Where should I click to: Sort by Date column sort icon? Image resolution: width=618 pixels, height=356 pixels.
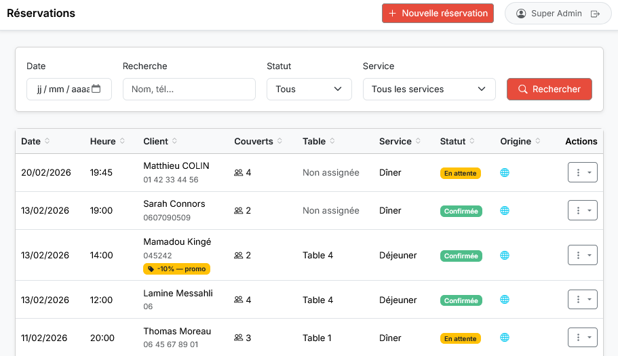(47, 142)
